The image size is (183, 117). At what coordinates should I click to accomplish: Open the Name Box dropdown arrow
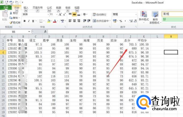29,32
